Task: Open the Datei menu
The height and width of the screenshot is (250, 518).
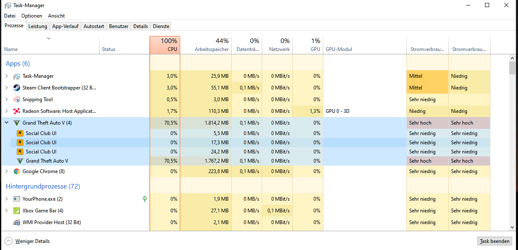Action: click(x=10, y=16)
